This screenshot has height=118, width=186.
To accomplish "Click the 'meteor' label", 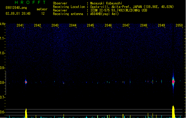I will pyautogui.click(x=42, y=9).
